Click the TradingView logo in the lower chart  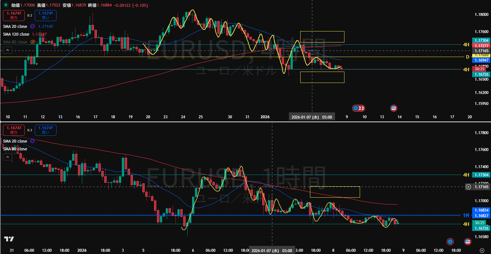pos(9,239)
